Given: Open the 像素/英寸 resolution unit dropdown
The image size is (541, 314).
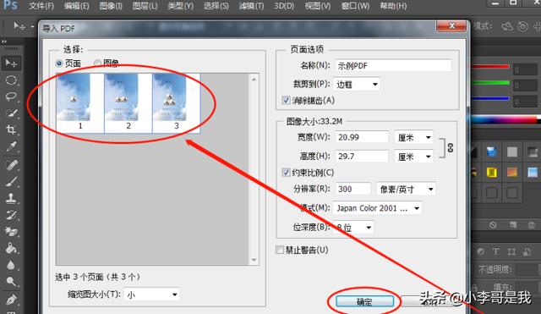Looking at the screenshot, I should (406, 189).
